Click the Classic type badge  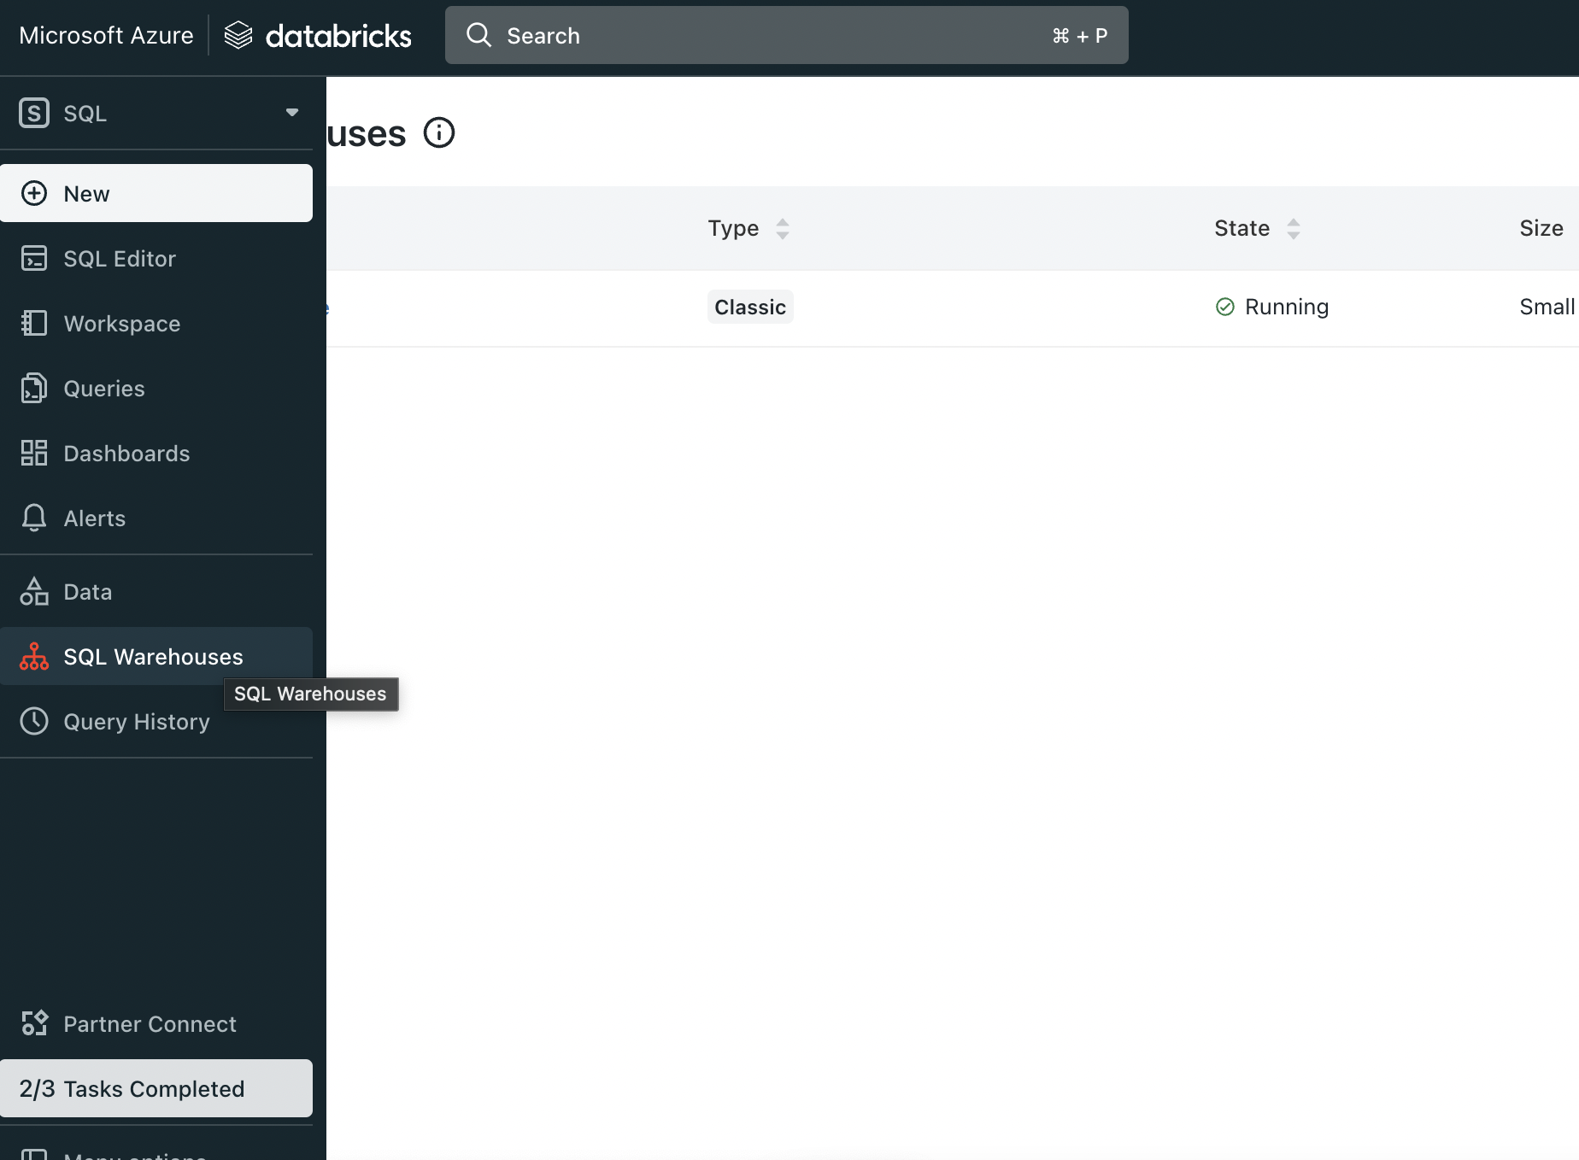[749, 307]
